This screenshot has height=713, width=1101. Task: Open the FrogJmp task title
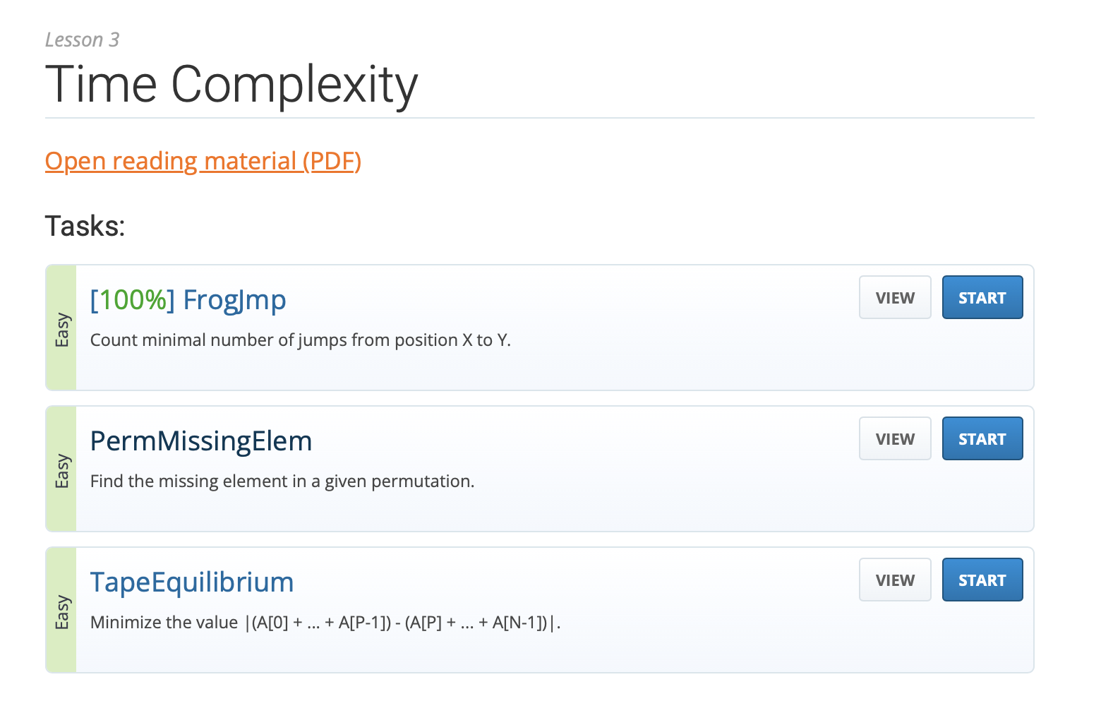point(234,300)
